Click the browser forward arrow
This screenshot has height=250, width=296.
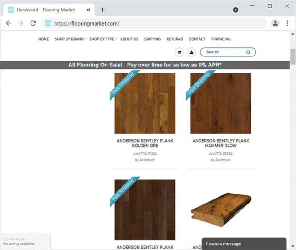(21, 23)
